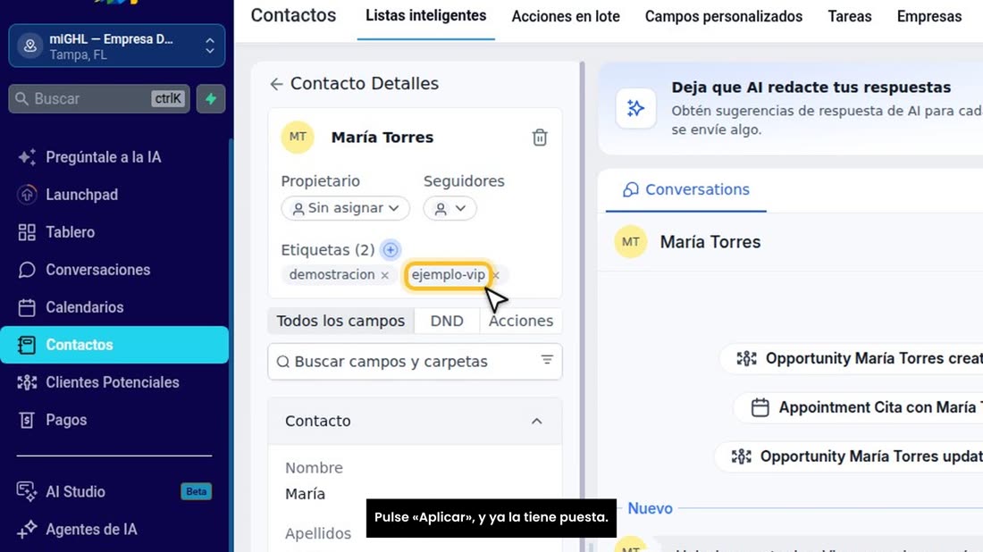This screenshot has width=983, height=552.
Task: Open Launchpad from the sidebar
Action: (81, 195)
